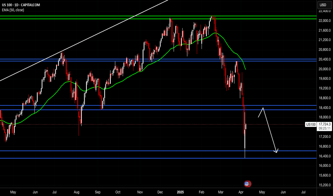Click the Nov label on time axis
The height and width of the screenshot is (196, 333).
(140, 192)
